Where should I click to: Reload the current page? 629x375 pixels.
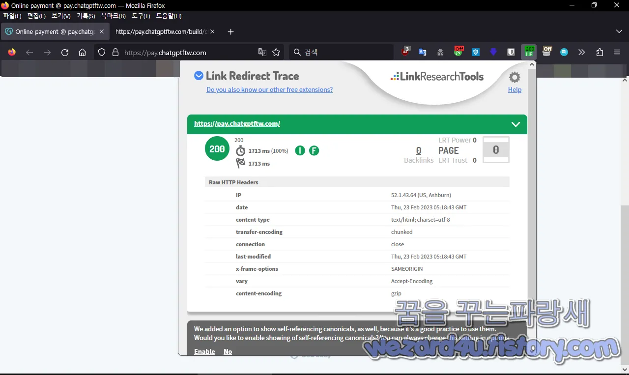point(65,52)
